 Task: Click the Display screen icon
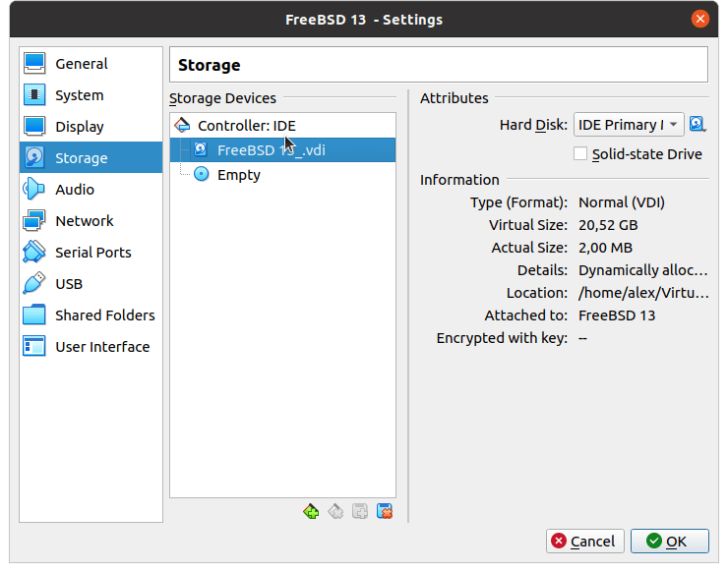point(34,127)
